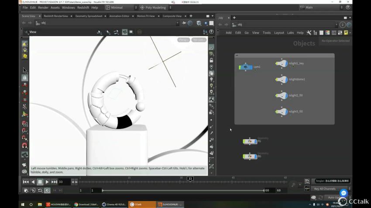
Task: Open the CCtalk chat bubble button
Action: pyautogui.click(x=344, y=193)
